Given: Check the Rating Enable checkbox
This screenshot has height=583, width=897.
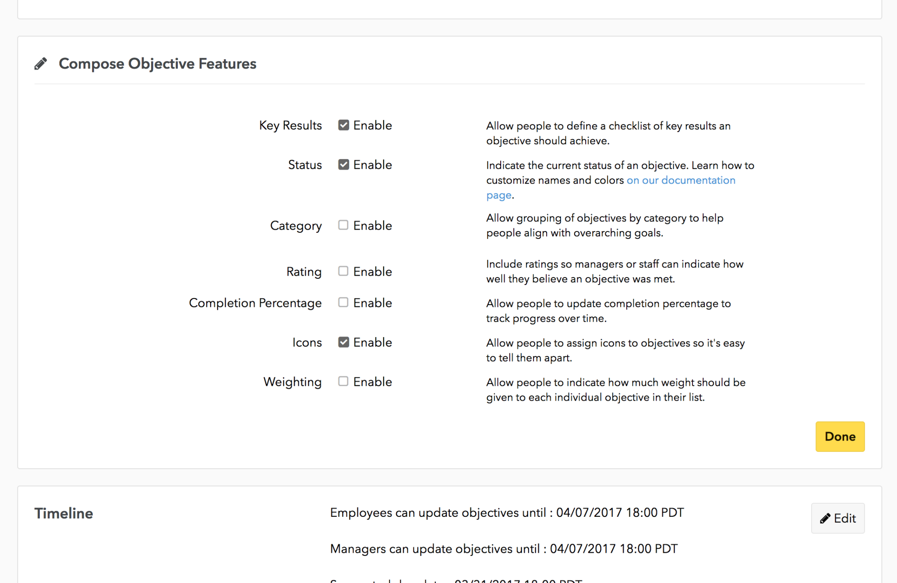Looking at the screenshot, I should (x=343, y=271).
